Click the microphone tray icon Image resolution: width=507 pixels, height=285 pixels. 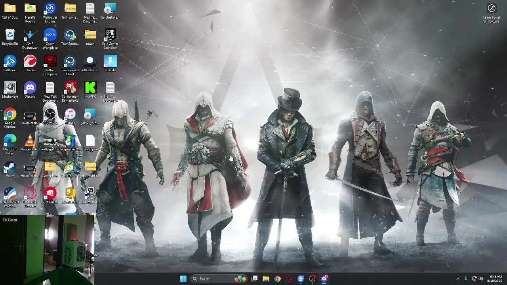[466, 279]
